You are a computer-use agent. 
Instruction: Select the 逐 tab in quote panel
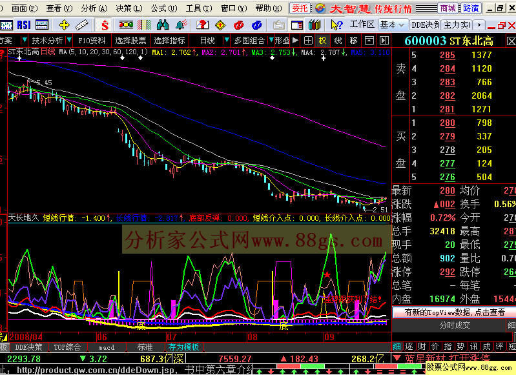(409, 347)
